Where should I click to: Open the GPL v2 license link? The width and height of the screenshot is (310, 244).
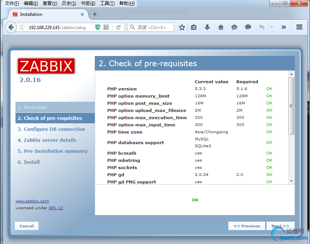click(56, 208)
